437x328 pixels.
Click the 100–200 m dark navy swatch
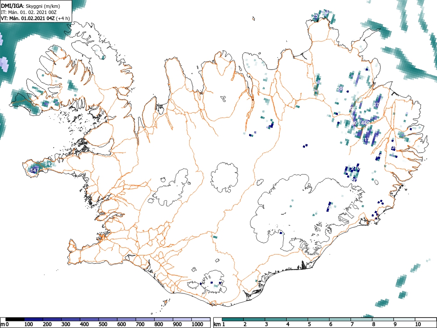34,319
